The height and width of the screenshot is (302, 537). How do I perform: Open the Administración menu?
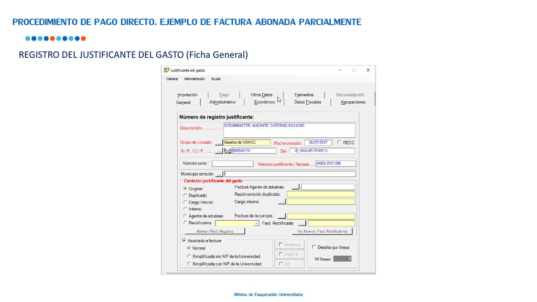pos(194,79)
